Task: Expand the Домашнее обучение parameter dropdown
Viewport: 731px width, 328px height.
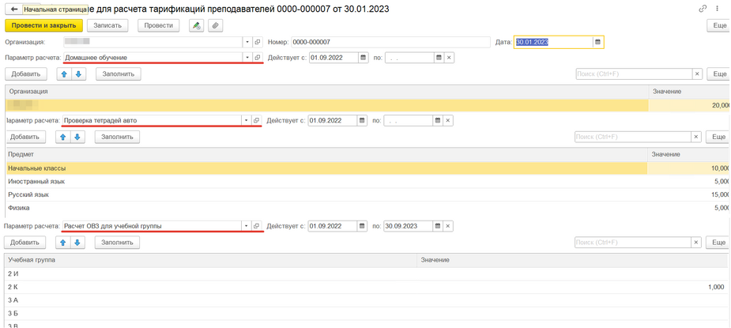Action: tap(247, 58)
